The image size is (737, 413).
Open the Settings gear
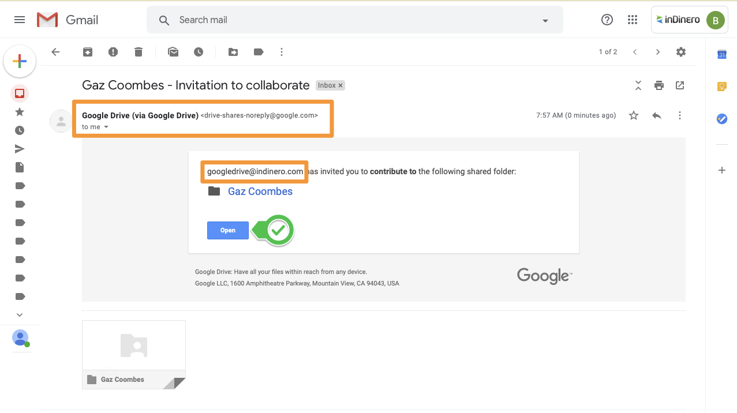coord(681,52)
